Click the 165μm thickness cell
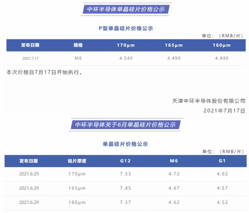The image size is (249, 213). [77, 188]
